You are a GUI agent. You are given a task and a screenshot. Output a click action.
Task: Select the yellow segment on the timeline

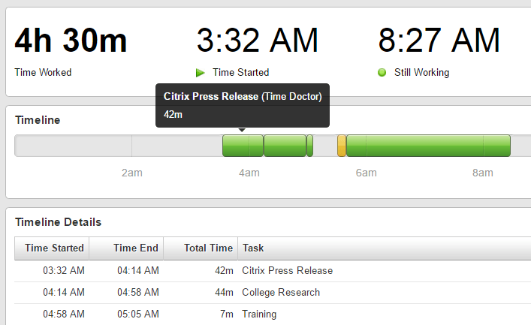pos(342,146)
